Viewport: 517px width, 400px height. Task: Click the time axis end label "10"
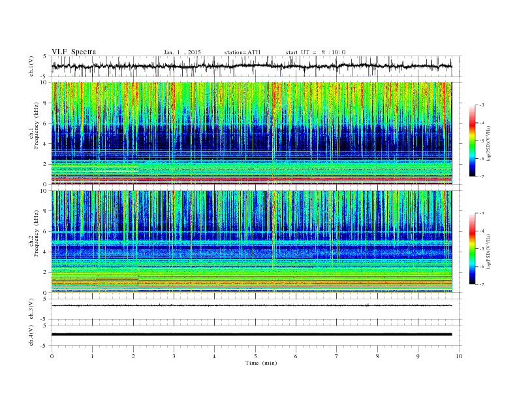(459, 356)
